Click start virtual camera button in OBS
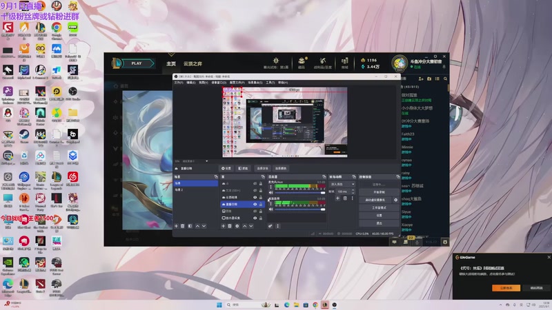 (x=375, y=200)
